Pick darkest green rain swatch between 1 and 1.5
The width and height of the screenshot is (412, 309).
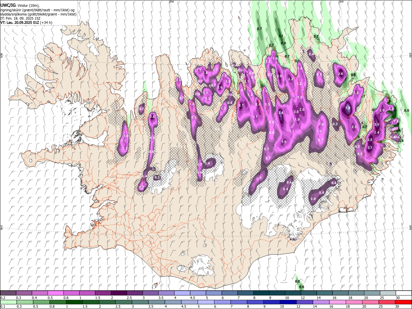[x=74, y=302]
